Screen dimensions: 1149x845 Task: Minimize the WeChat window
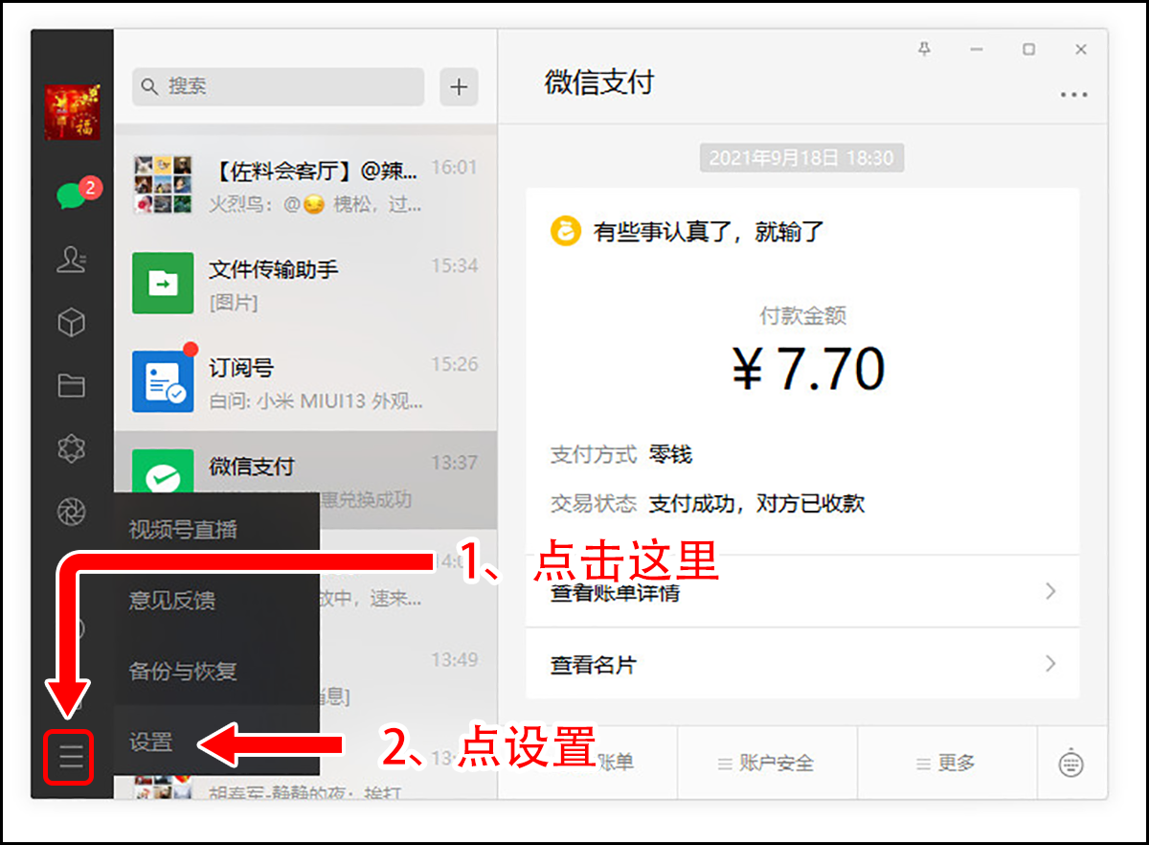pyautogui.click(x=977, y=49)
